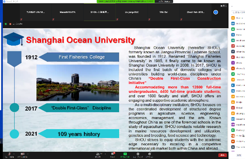
Task: Click the green encryption shield icon
Action: 6,24
